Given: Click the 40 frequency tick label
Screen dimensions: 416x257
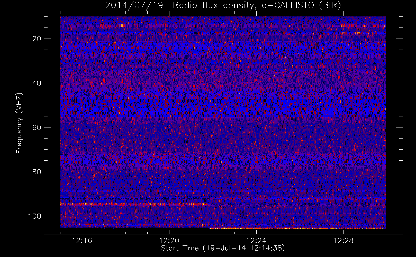Looking at the screenshot, I should 37,83.
